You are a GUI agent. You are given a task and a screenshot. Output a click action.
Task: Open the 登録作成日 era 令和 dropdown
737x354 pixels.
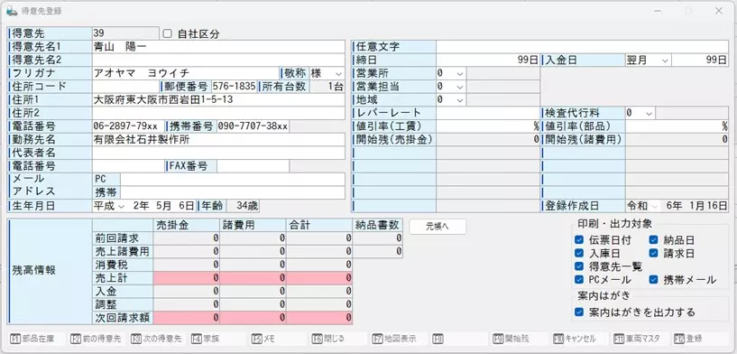click(x=642, y=206)
